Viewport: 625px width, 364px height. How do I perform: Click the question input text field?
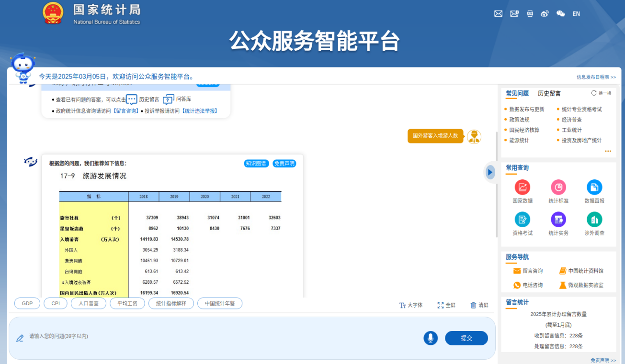click(216, 337)
